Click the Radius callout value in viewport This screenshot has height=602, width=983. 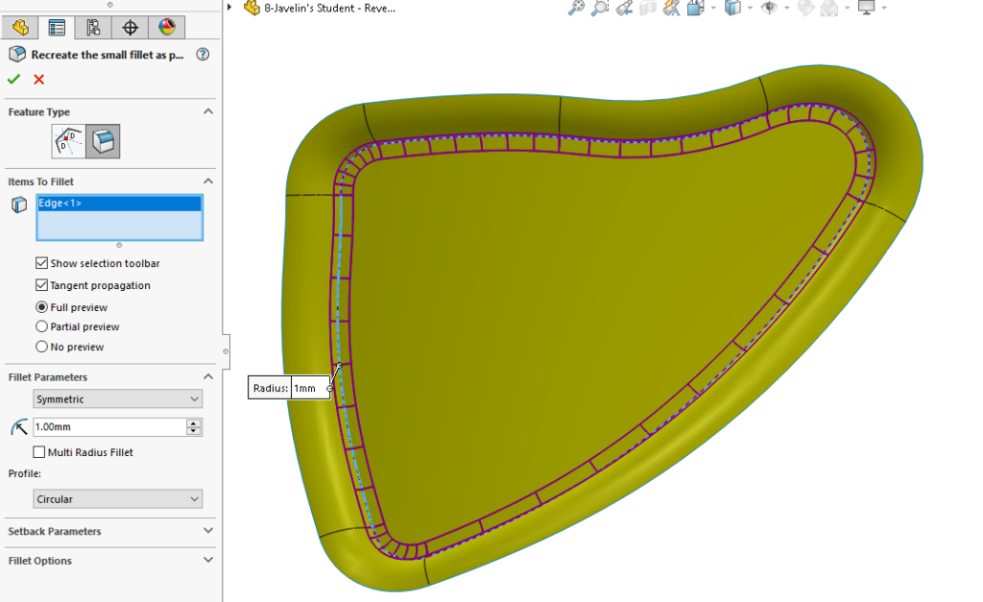310,388
